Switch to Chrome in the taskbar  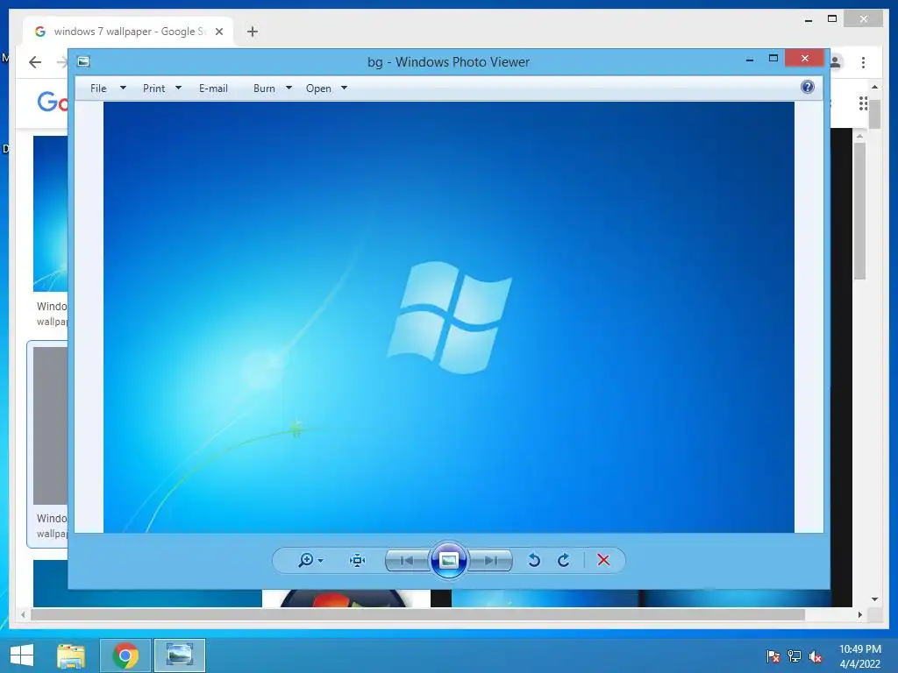pos(125,655)
